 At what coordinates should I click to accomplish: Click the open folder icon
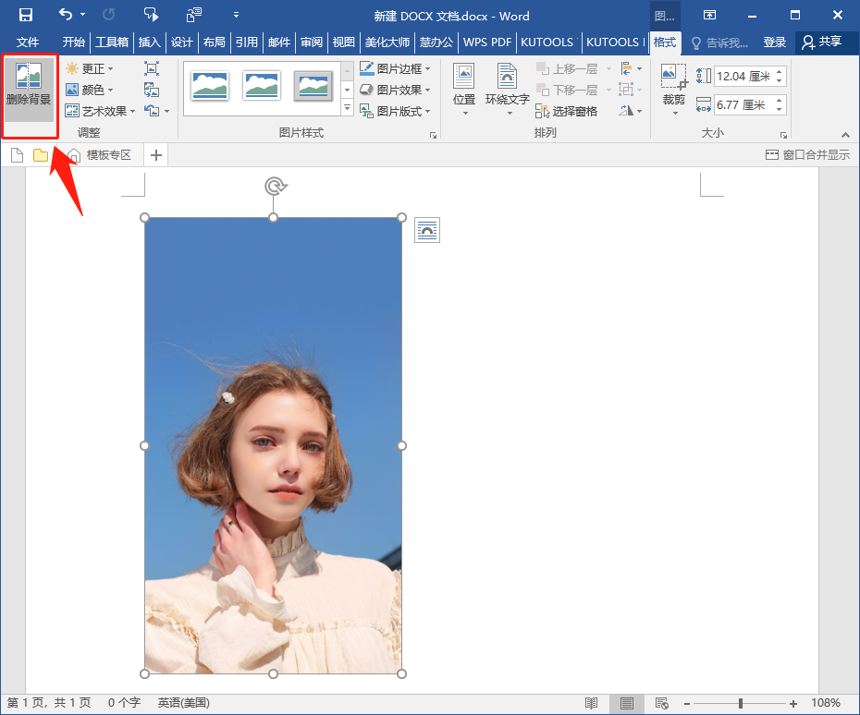click(x=41, y=155)
